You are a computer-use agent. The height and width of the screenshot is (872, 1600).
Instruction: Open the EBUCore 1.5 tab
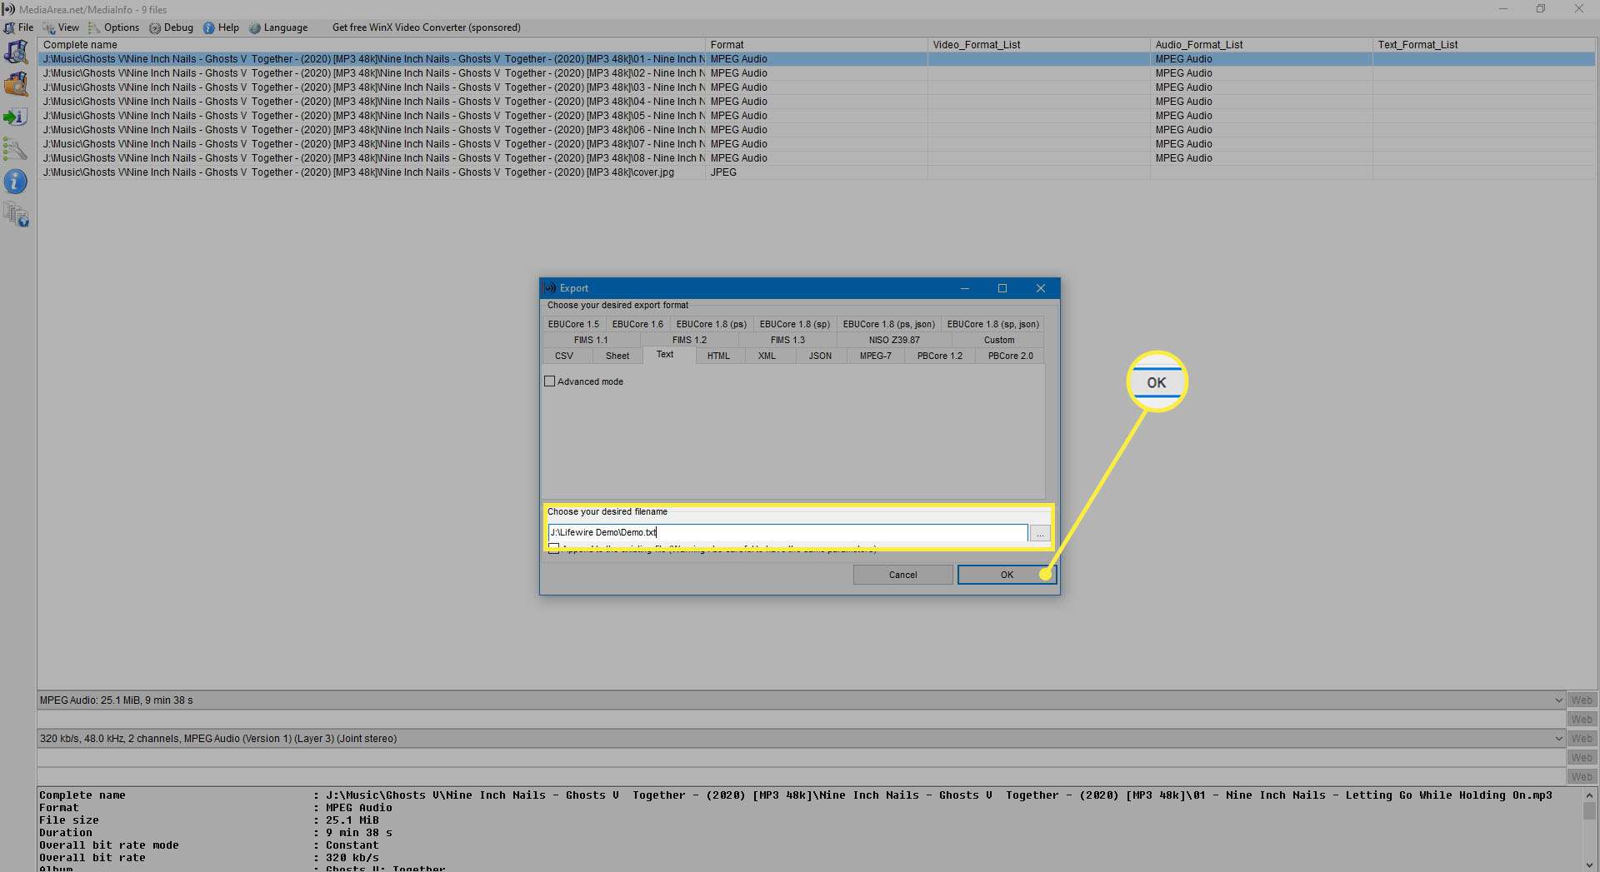point(573,324)
